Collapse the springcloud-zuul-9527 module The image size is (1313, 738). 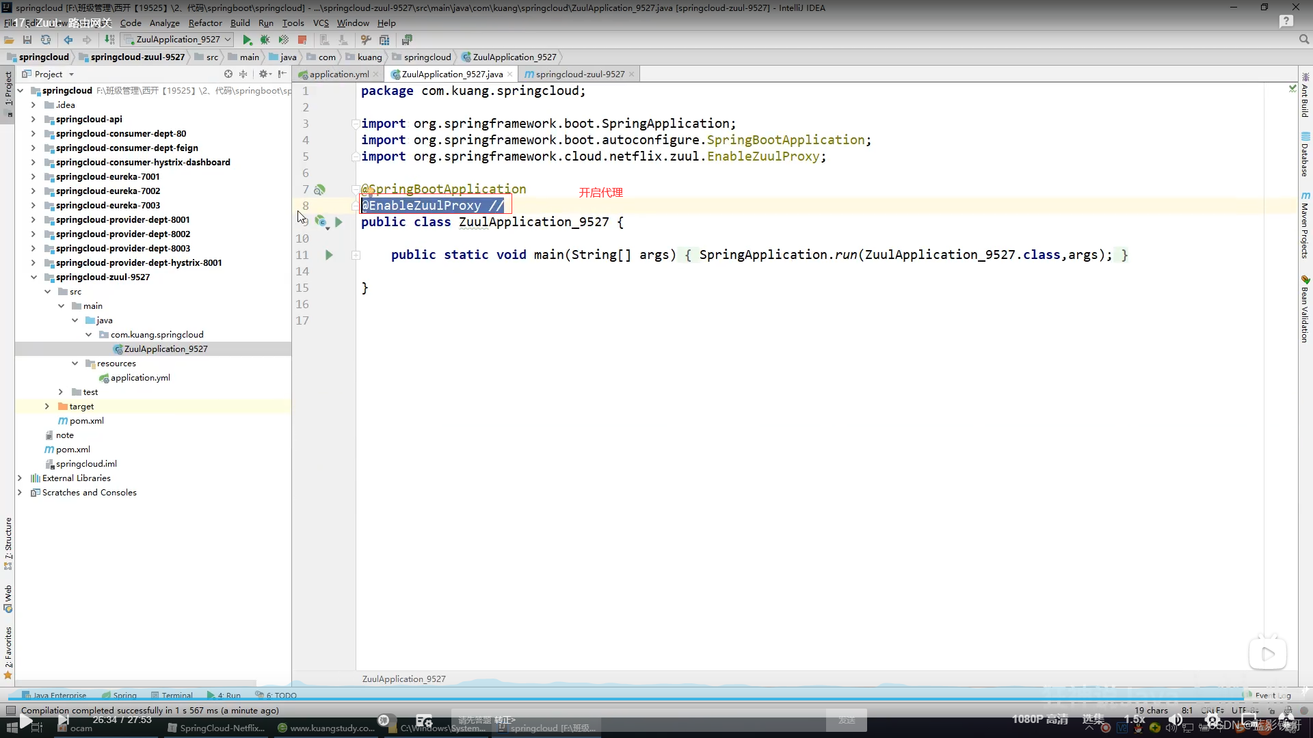tap(33, 277)
